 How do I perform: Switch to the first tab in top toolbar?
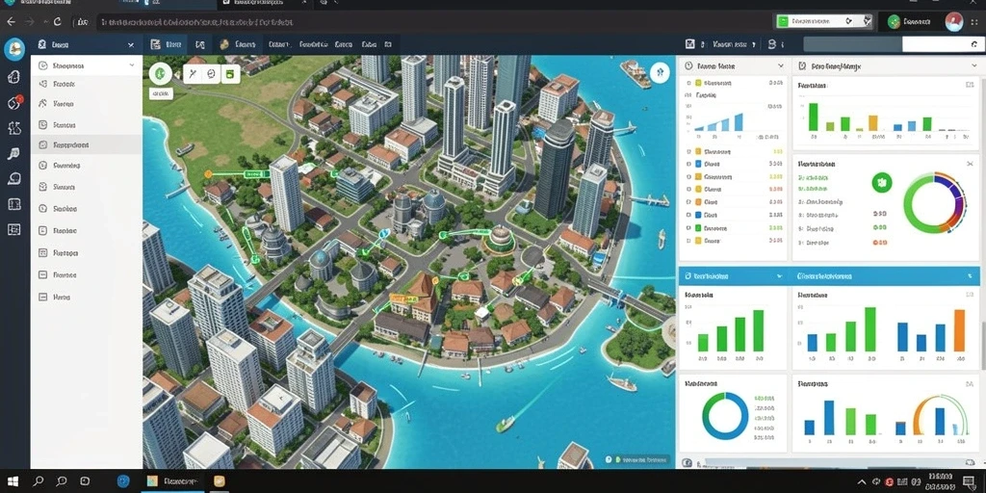point(167,44)
